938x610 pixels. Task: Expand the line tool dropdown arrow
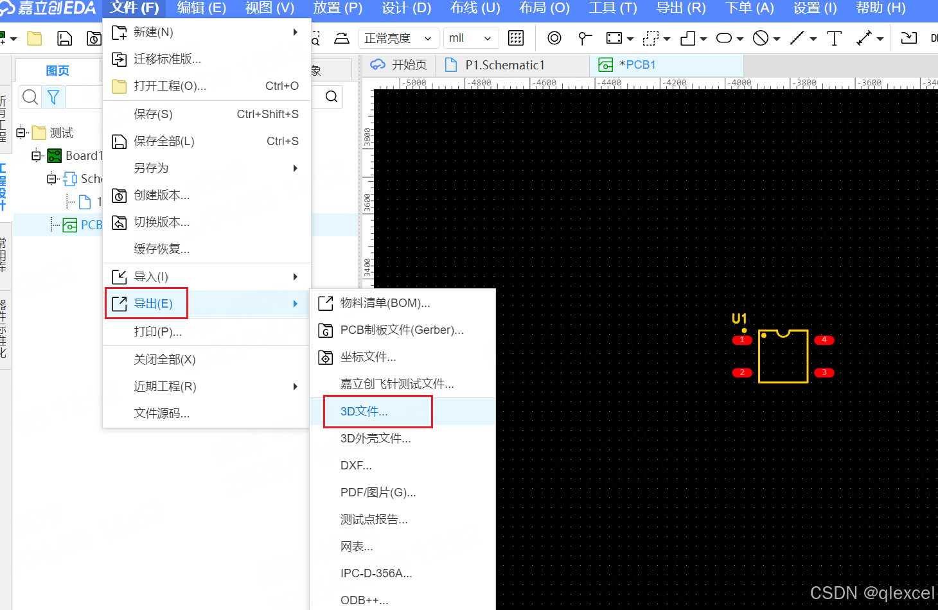point(813,39)
